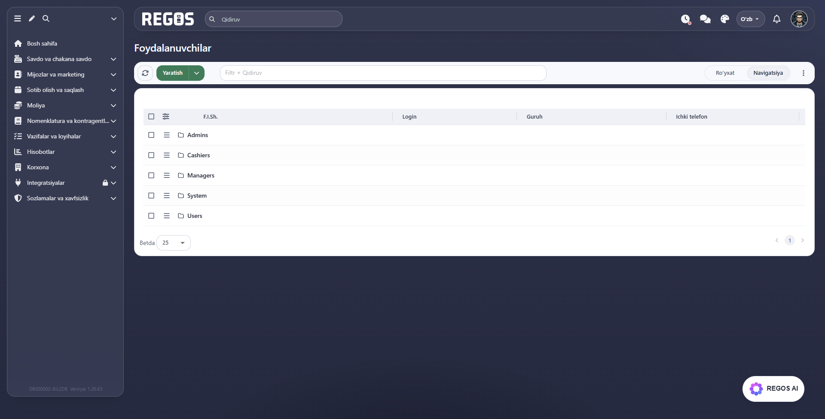Viewport: 825px width, 419px height.
Task: Check the Admins row checkbox
Action: coord(151,135)
